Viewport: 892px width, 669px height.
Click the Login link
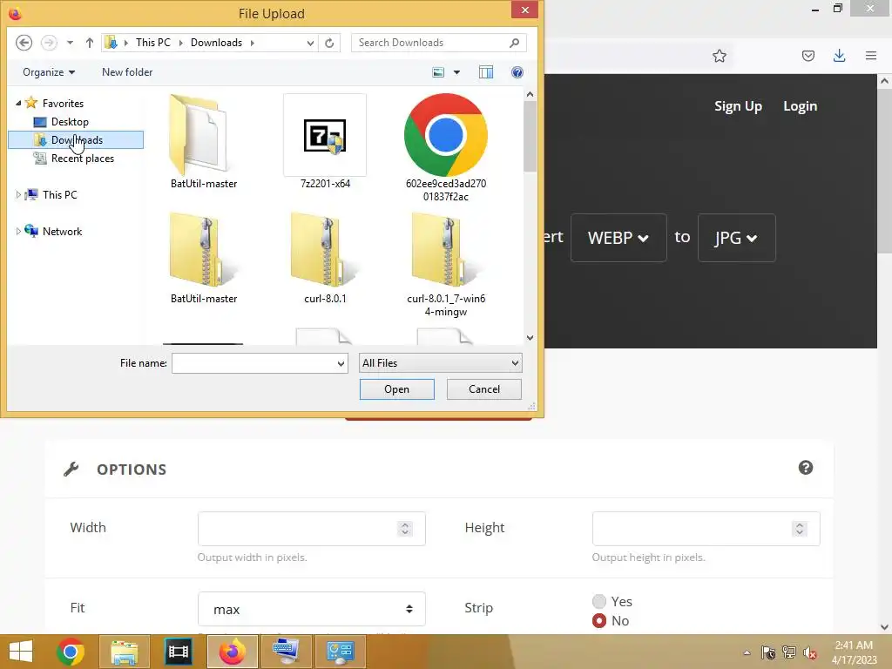coord(800,106)
